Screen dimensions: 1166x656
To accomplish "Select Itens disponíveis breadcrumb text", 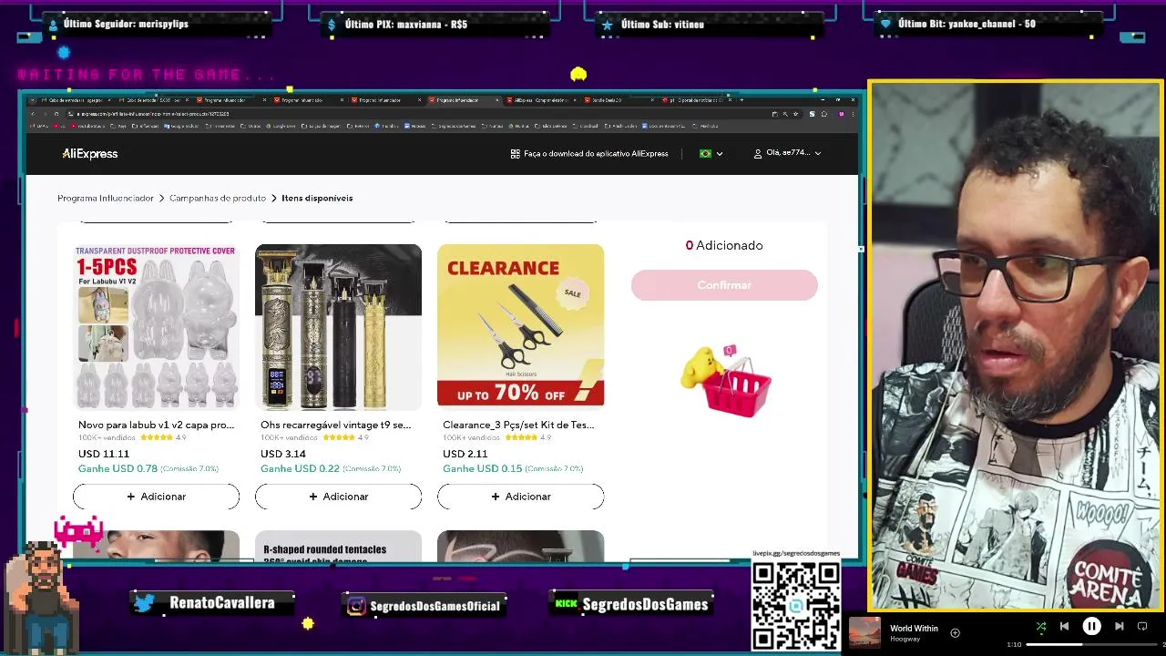I will [317, 198].
